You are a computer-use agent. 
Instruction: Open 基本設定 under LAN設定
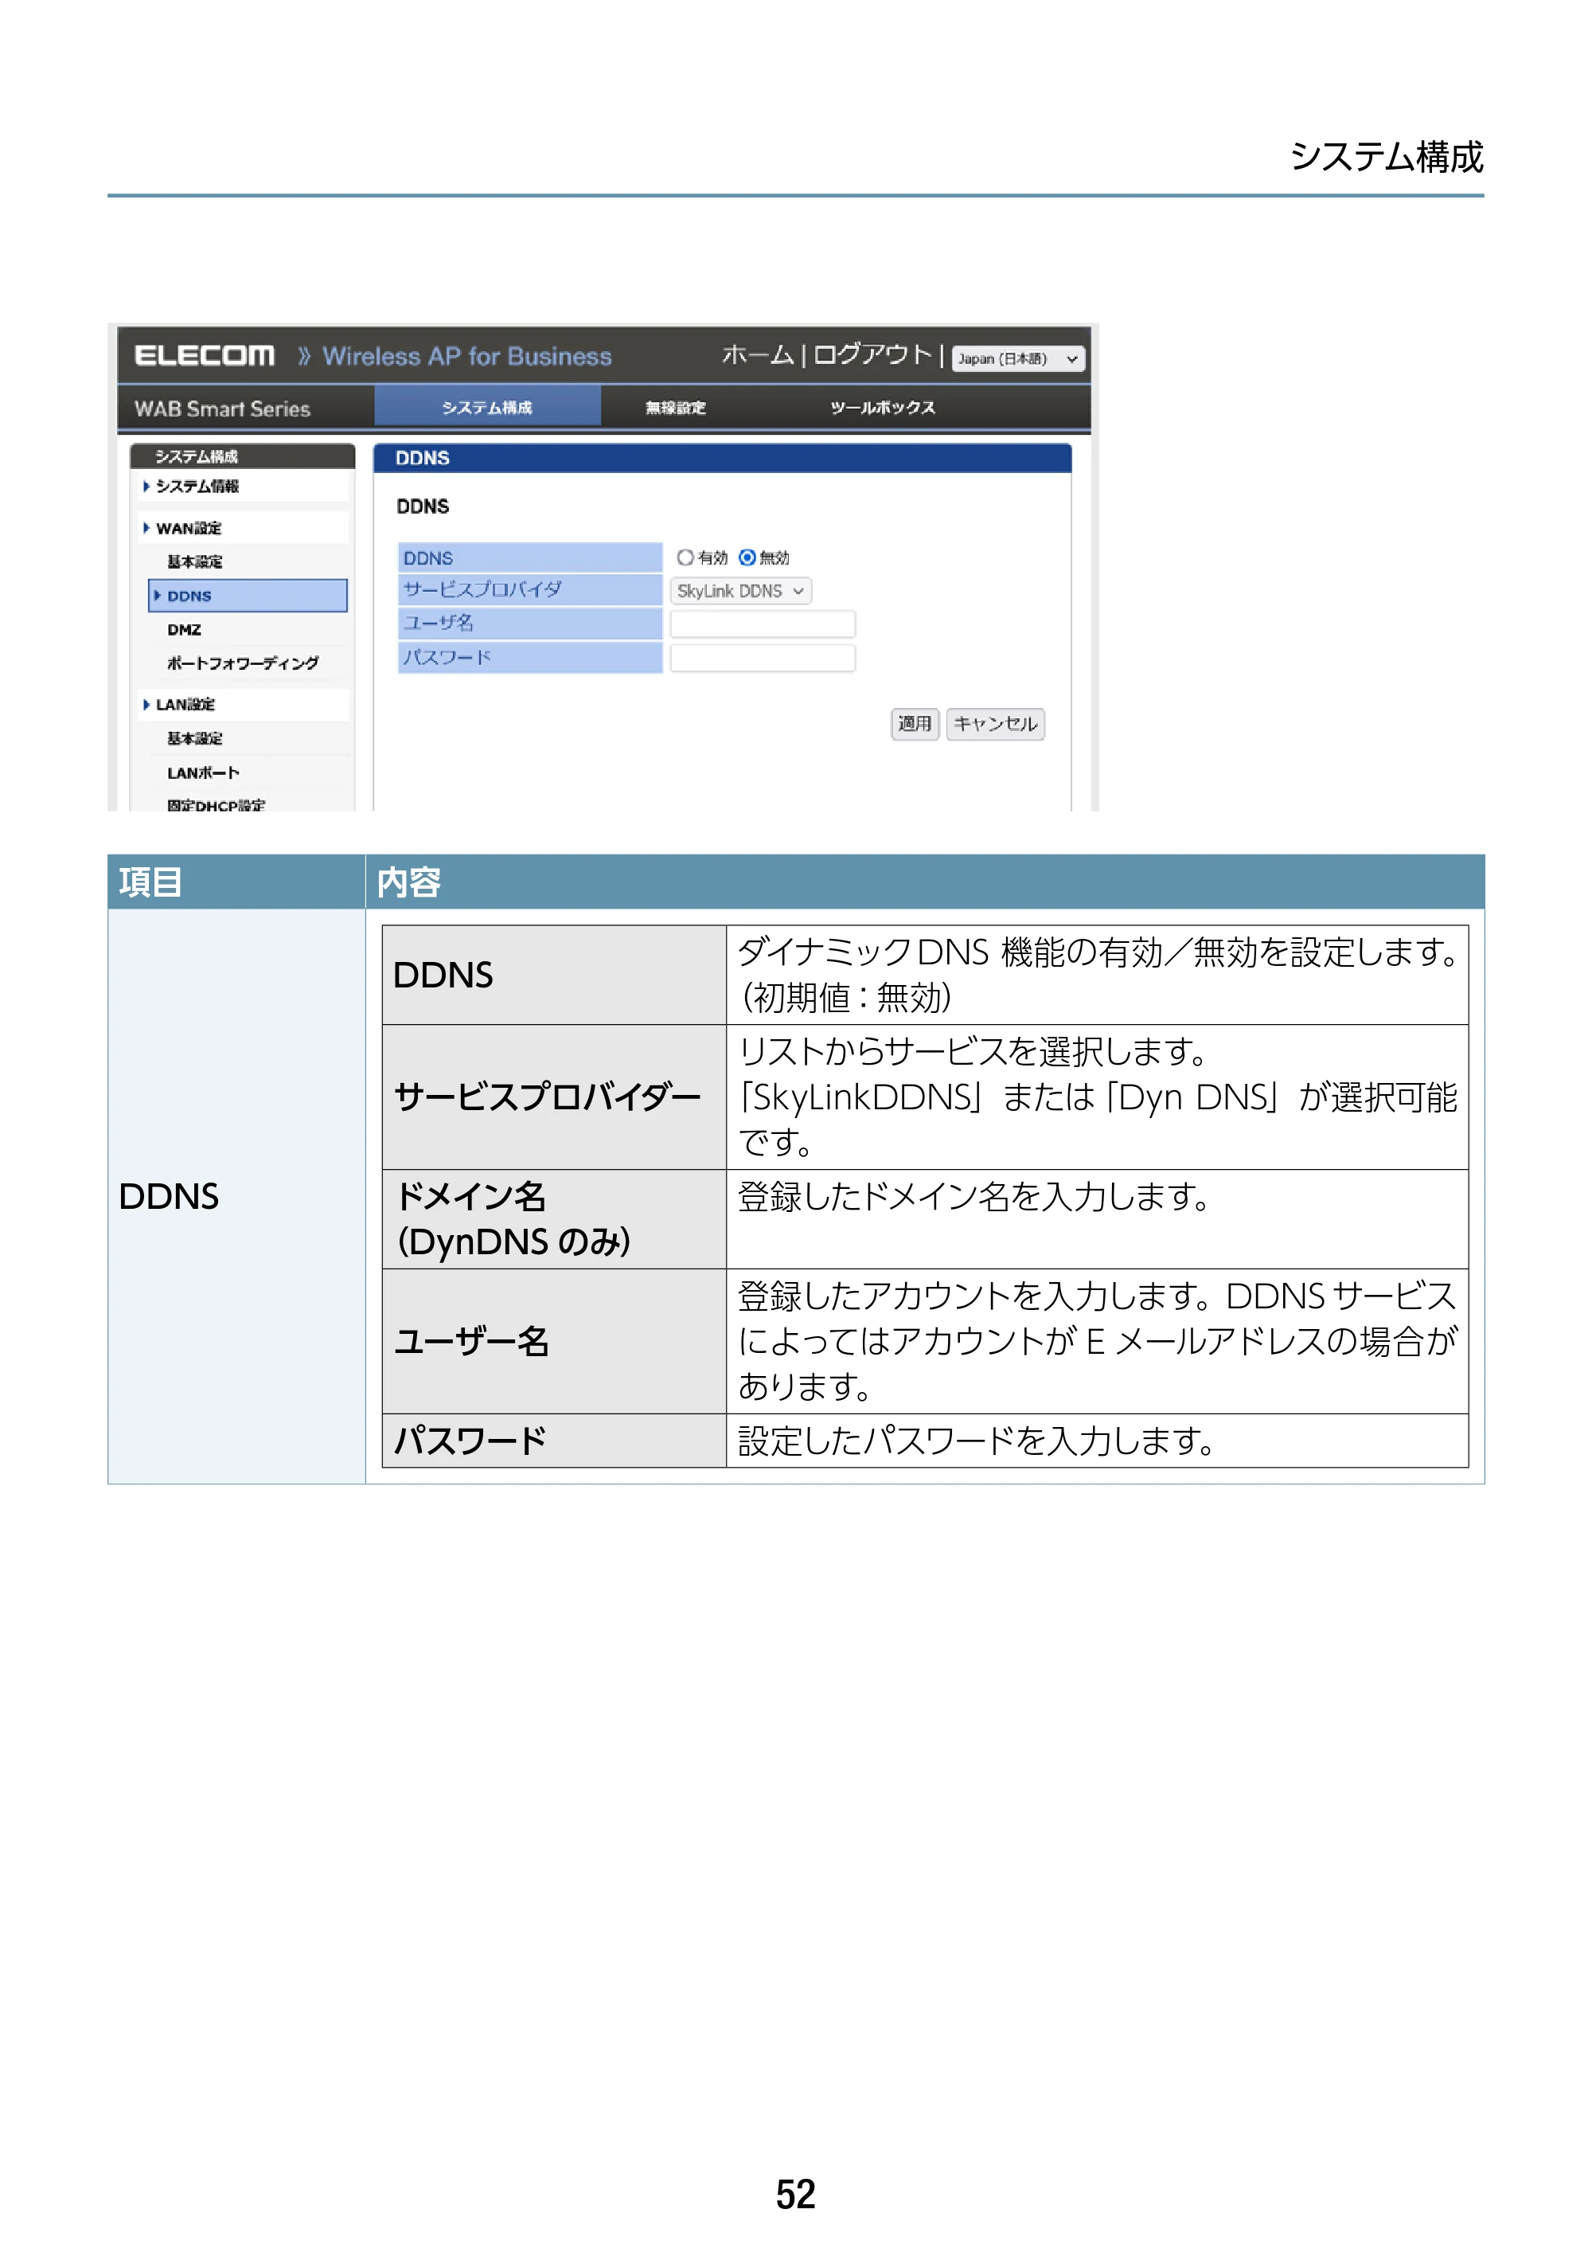[x=195, y=738]
